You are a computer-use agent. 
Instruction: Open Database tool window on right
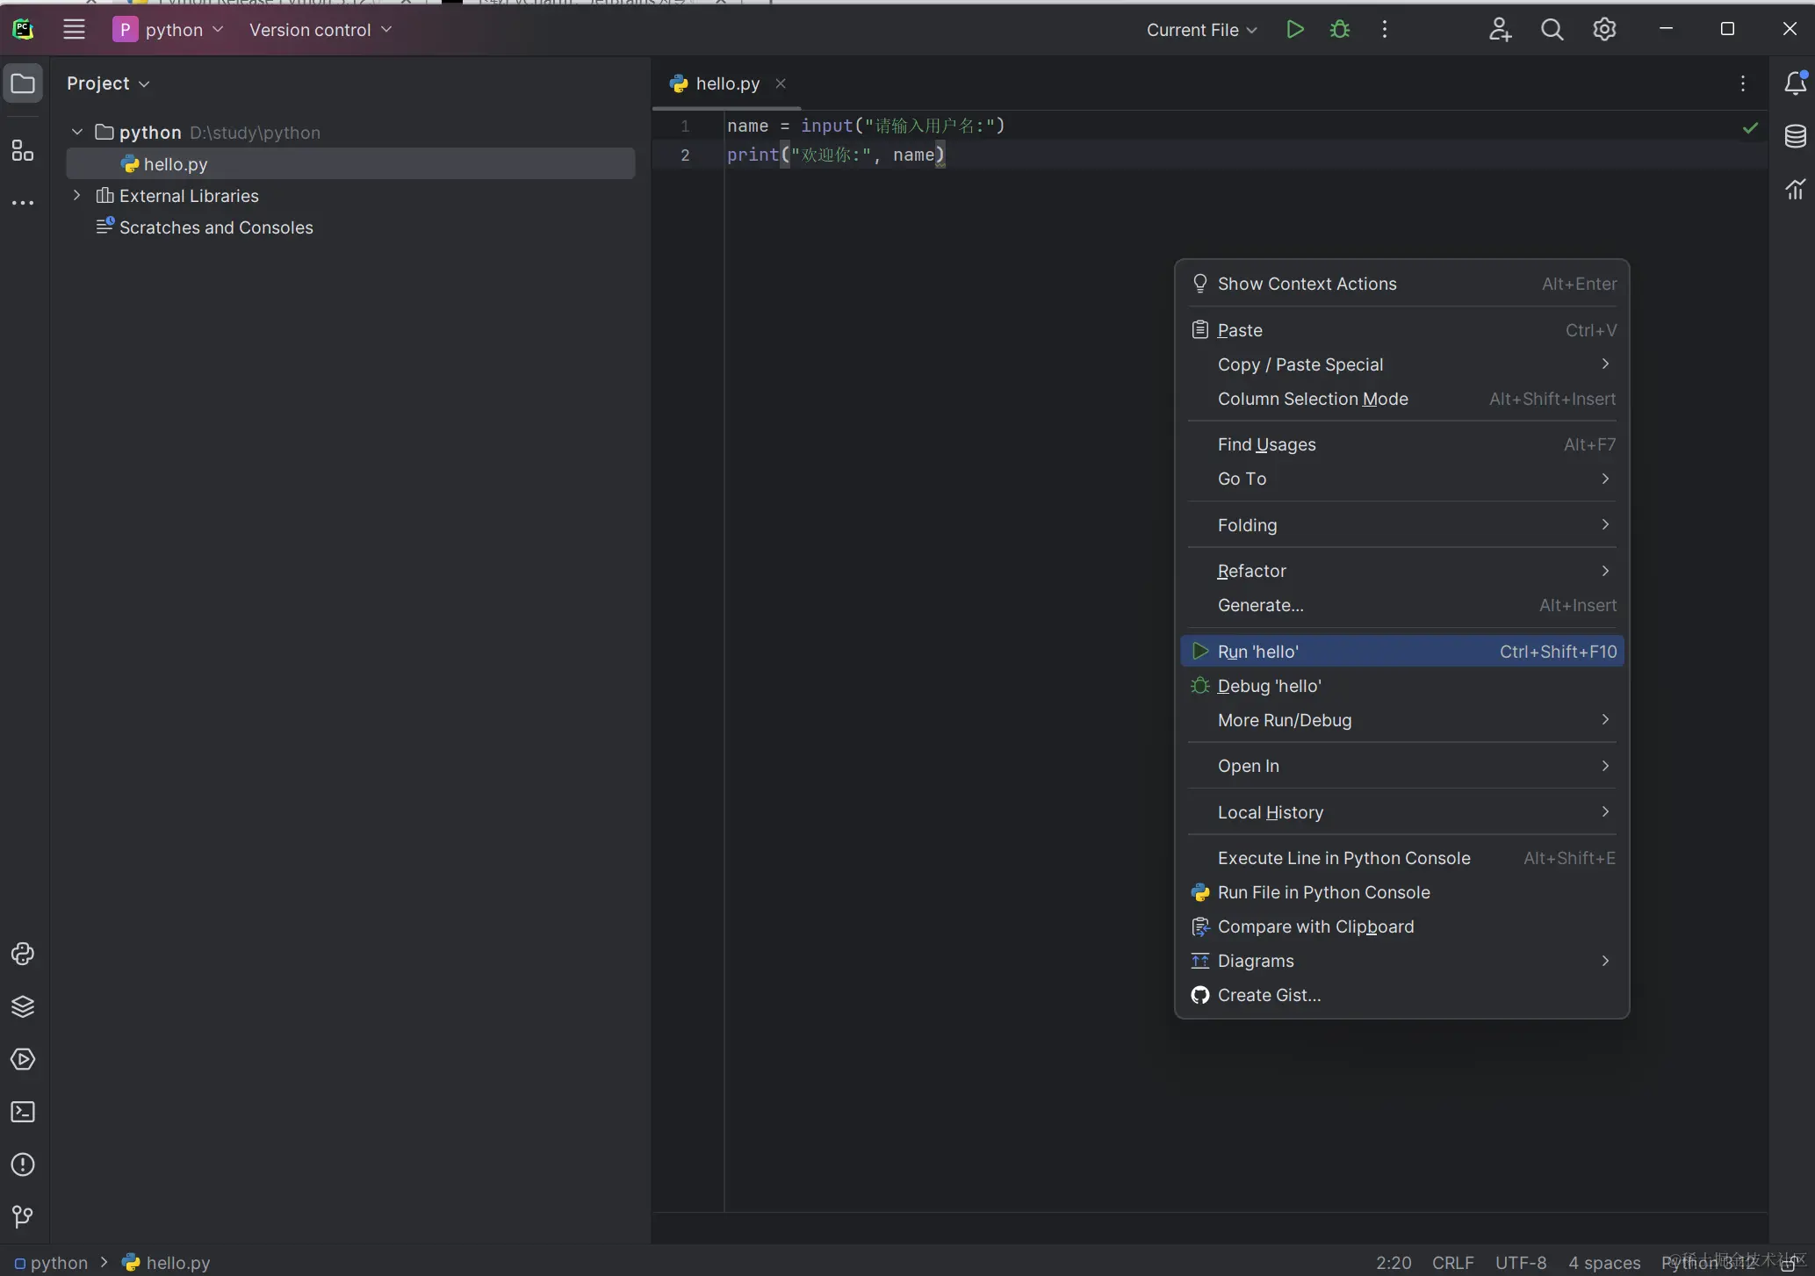(1795, 136)
